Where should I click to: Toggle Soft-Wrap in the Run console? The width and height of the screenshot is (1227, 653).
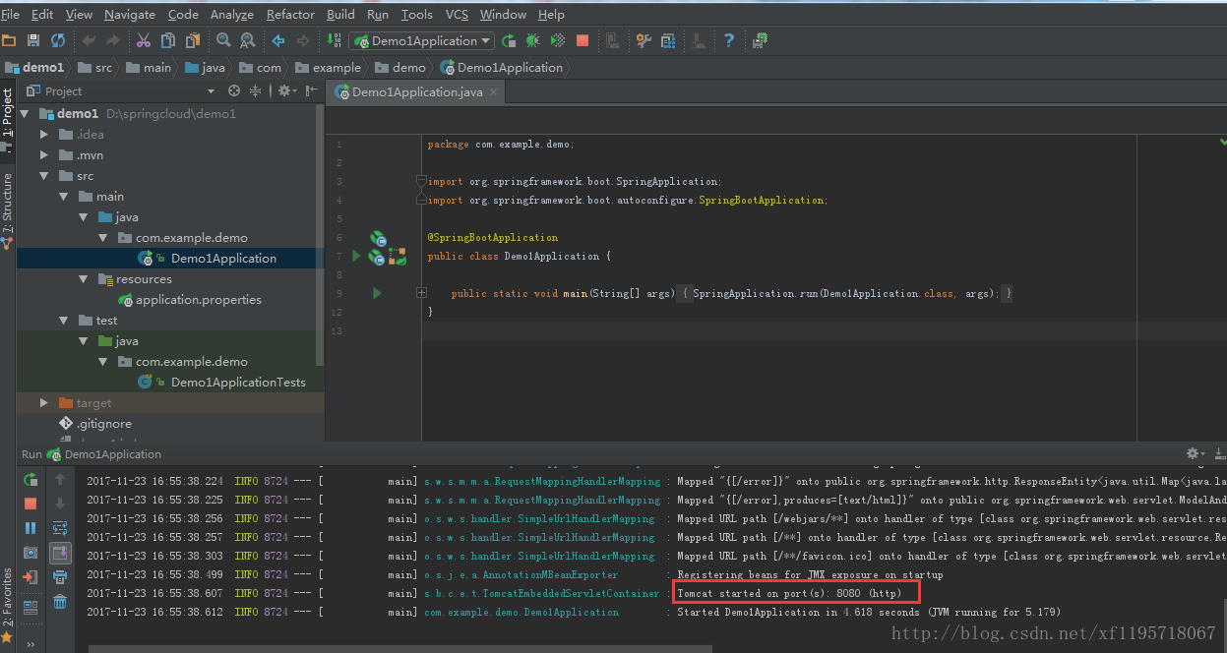60,528
